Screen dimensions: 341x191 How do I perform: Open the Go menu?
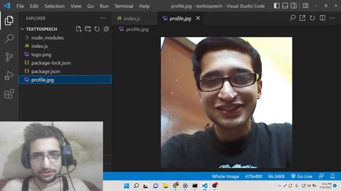coord(91,6)
